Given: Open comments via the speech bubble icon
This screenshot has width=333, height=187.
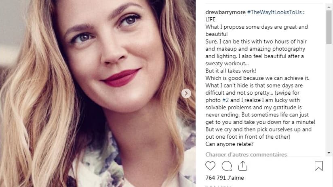Looking at the screenshot, I should [x=227, y=166].
